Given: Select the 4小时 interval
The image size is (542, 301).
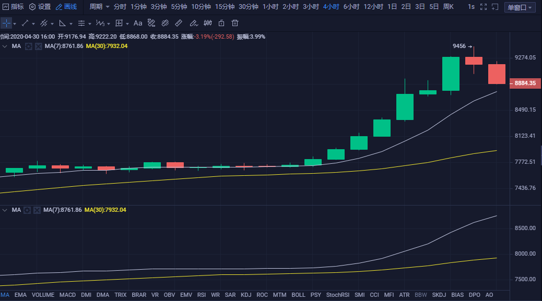Looking at the screenshot, I should [331, 7].
